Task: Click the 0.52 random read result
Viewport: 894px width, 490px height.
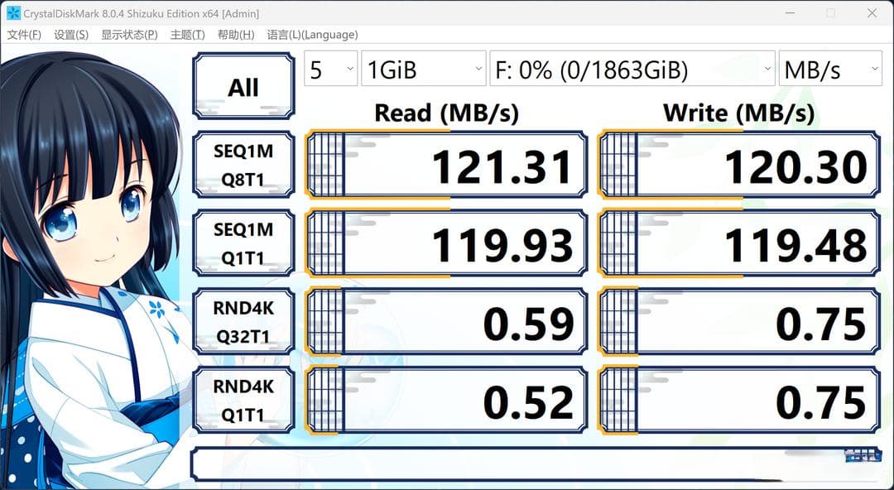Action: coord(446,400)
